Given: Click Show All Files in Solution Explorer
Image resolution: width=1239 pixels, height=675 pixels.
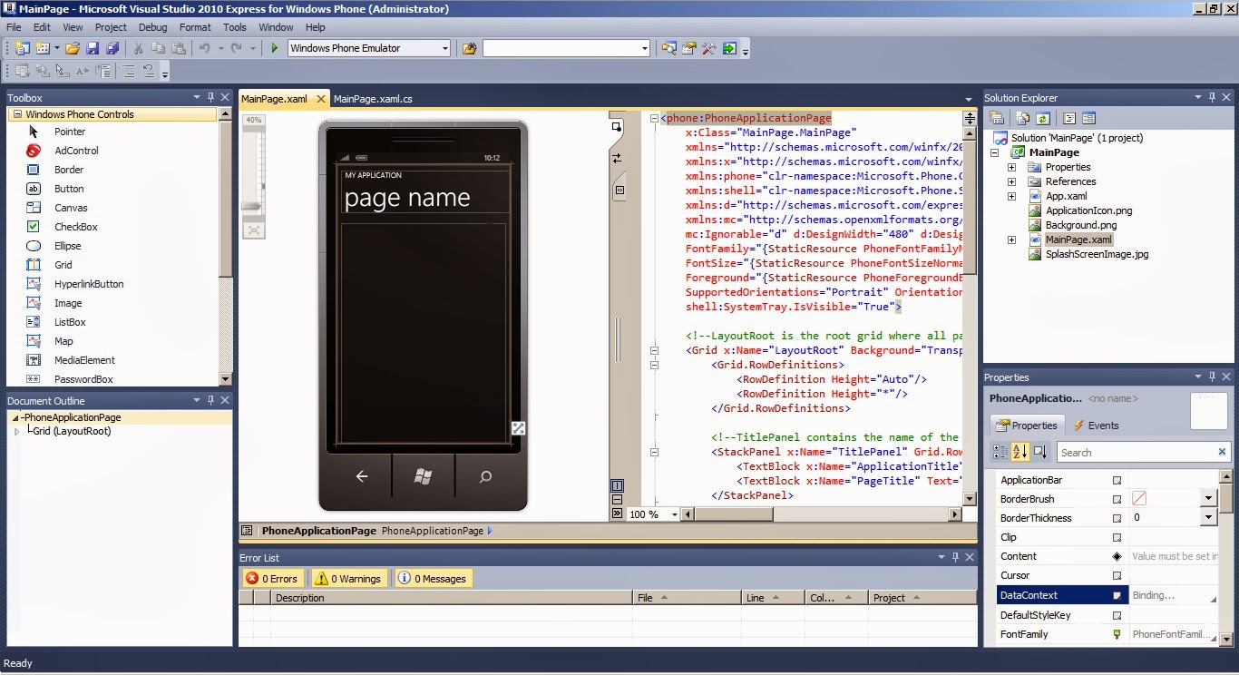Looking at the screenshot, I should pyautogui.click(x=1022, y=118).
